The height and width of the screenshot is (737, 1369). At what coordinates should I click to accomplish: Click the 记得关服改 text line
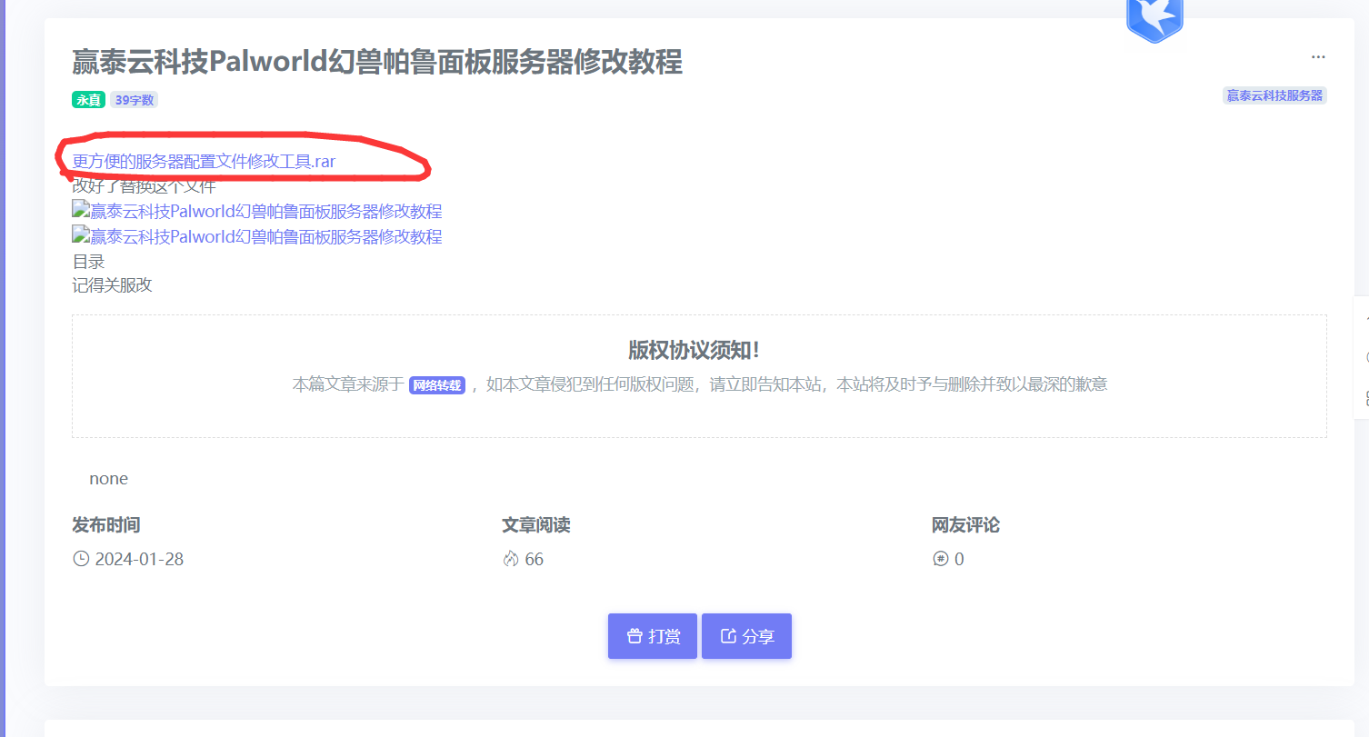pyautogui.click(x=113, y=285)
